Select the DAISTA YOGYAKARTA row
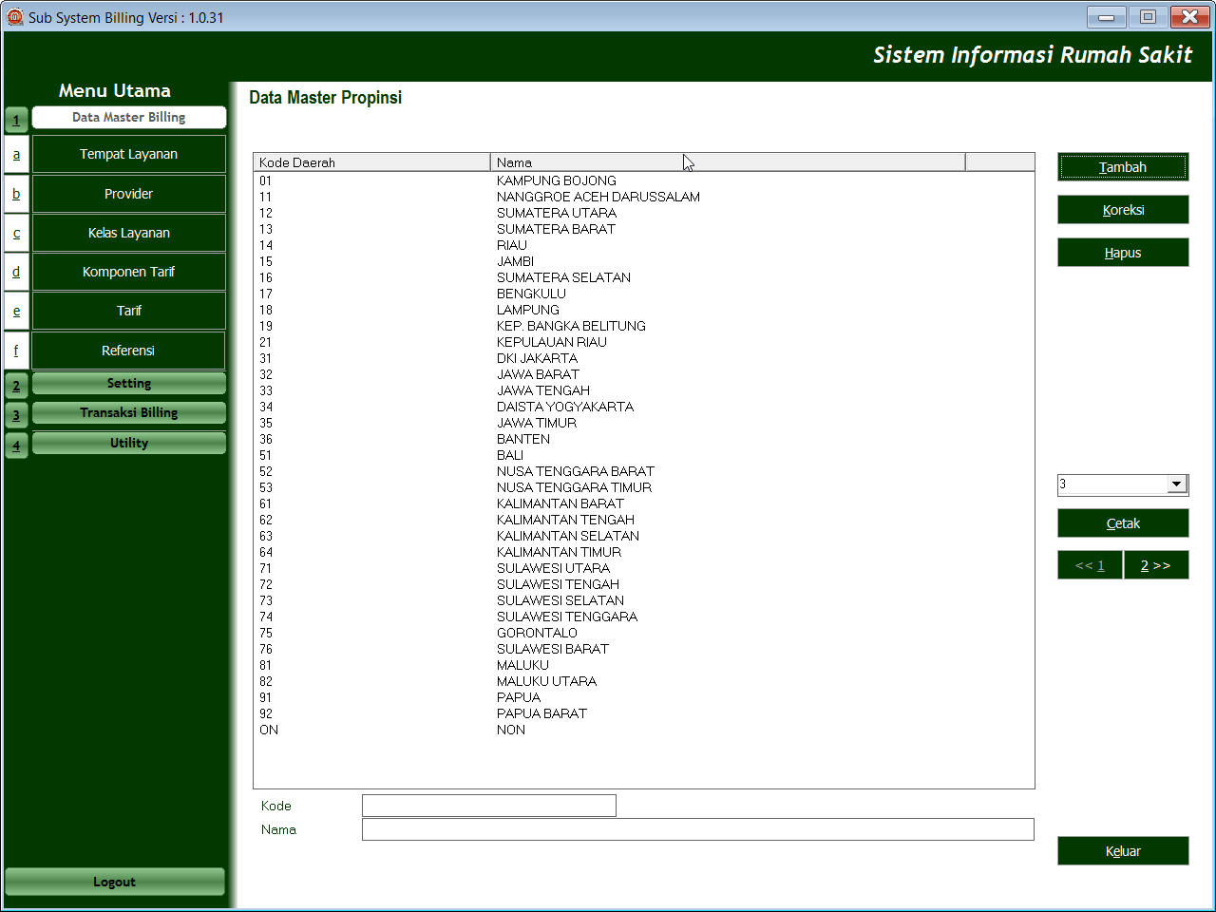The width and height of the screenshot is (1216, 912). [643, 407]
